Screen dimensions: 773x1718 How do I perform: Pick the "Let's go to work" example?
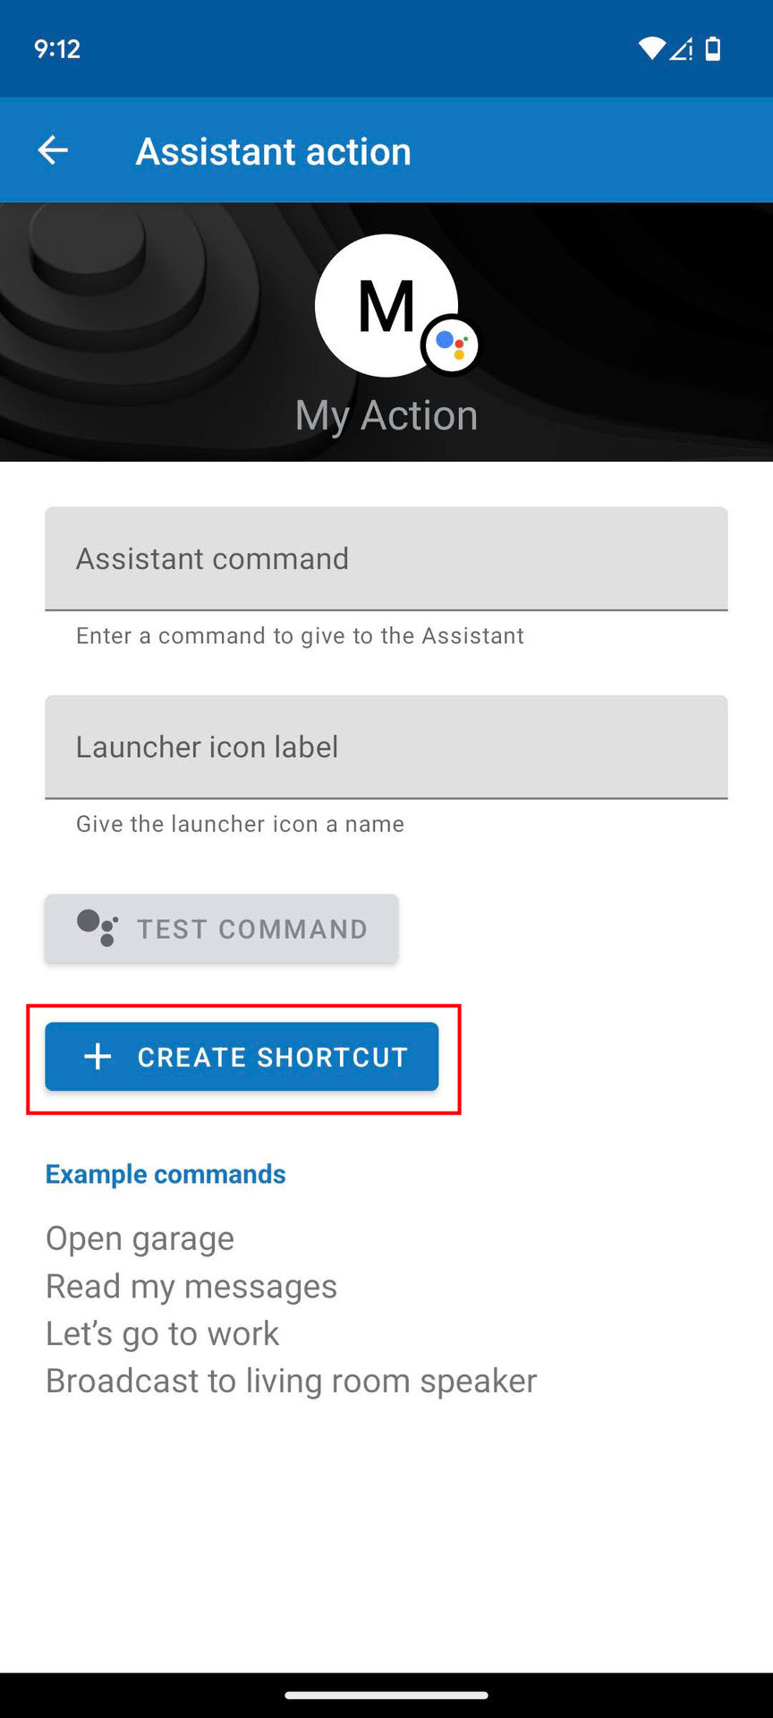coord(163,1333)
